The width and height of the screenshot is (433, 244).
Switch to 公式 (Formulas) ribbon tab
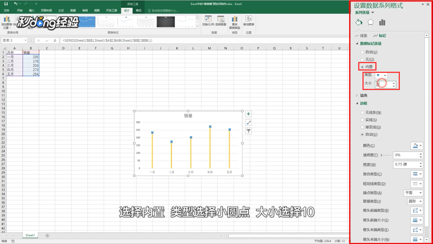(x=61, y=11)
